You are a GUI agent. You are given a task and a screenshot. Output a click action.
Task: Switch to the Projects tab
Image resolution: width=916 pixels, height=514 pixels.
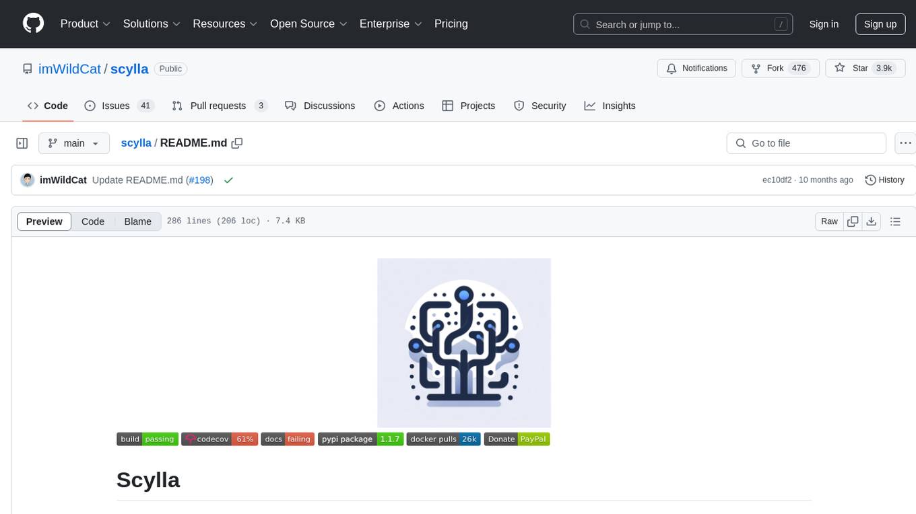[468, 106]
